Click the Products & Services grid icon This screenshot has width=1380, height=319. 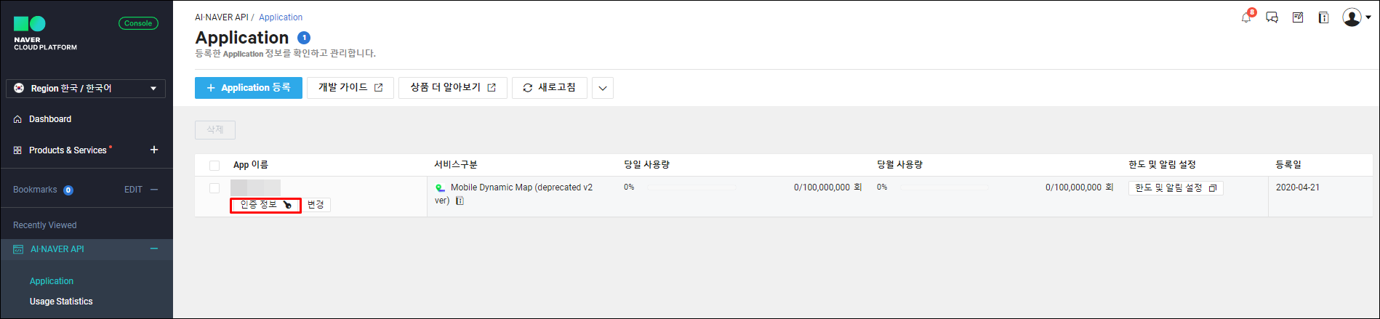click(17, 150)
